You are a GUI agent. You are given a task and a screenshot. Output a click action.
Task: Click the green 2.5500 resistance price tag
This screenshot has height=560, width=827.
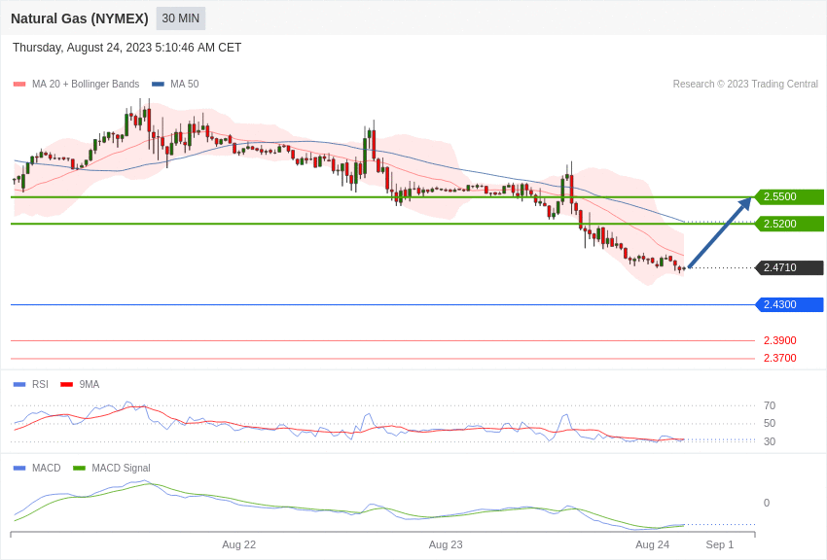point(790,196)
